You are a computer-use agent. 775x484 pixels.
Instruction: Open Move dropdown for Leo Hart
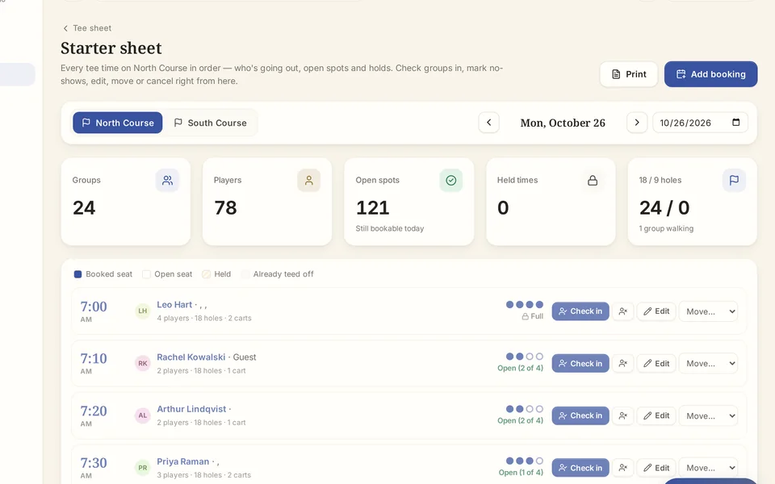pos(708,311)
